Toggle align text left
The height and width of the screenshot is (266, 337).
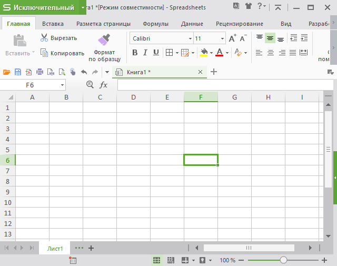(x=259, y=53)
